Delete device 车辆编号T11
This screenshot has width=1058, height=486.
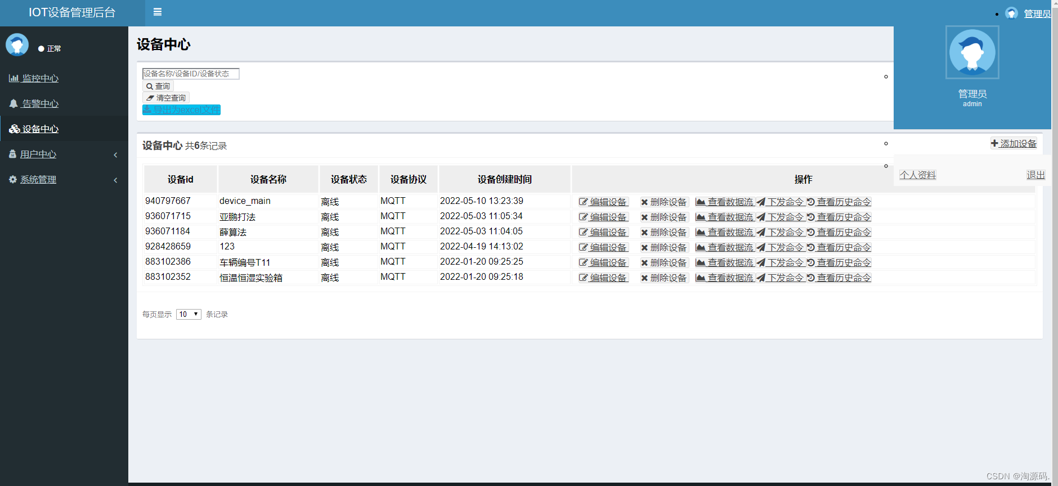tap(664, 262)
